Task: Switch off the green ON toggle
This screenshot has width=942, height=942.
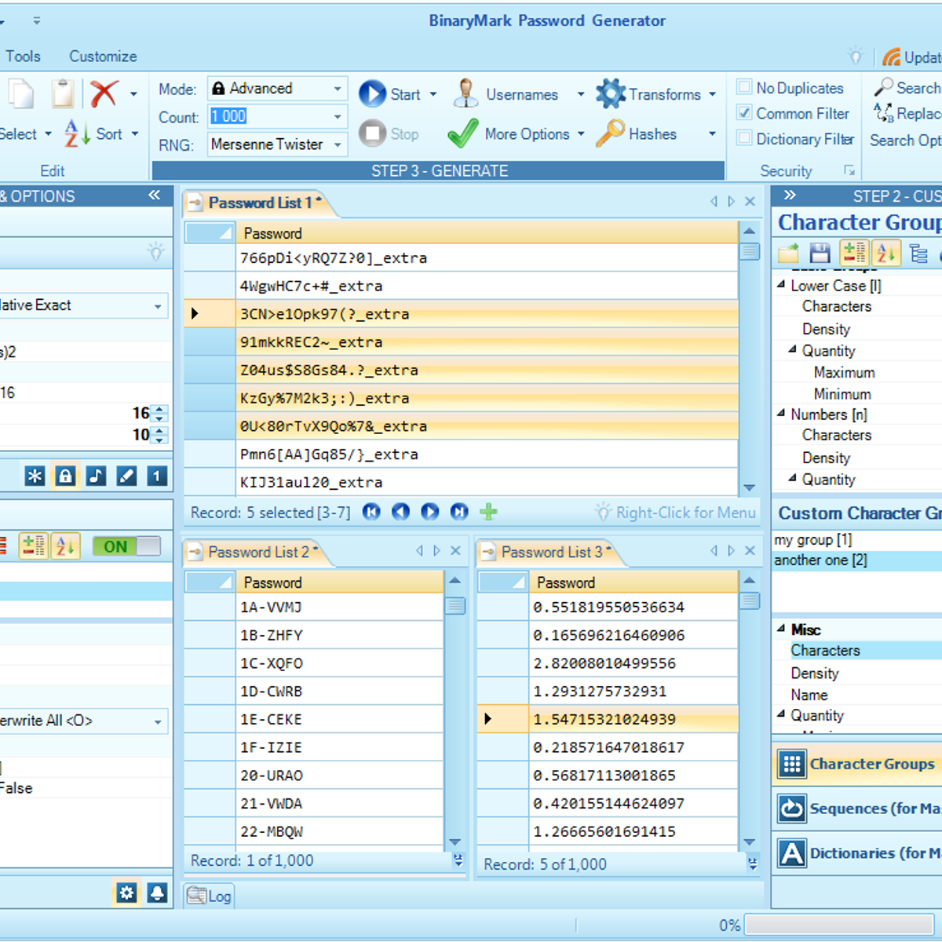Action: 126,546
